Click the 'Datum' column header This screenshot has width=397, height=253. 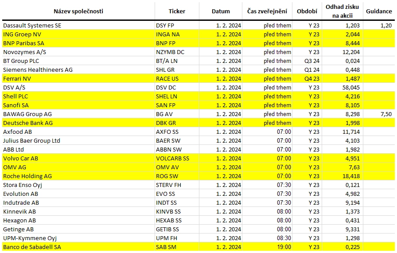(221, 11)
